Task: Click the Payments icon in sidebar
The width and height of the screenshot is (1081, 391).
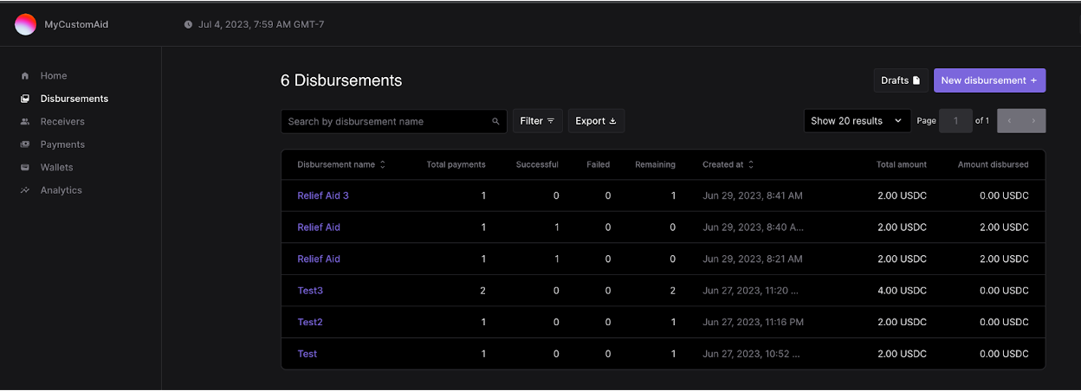Action: click(x=25, y=144)
